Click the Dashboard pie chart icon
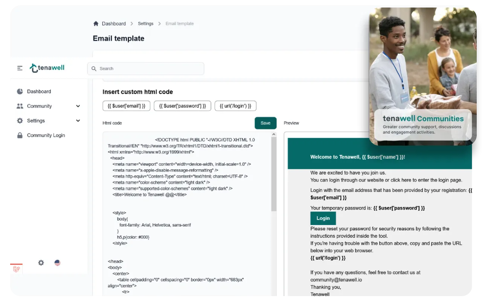Image resolution: width=482 pixels, height=301 pixels. click(x=20, y=91)
